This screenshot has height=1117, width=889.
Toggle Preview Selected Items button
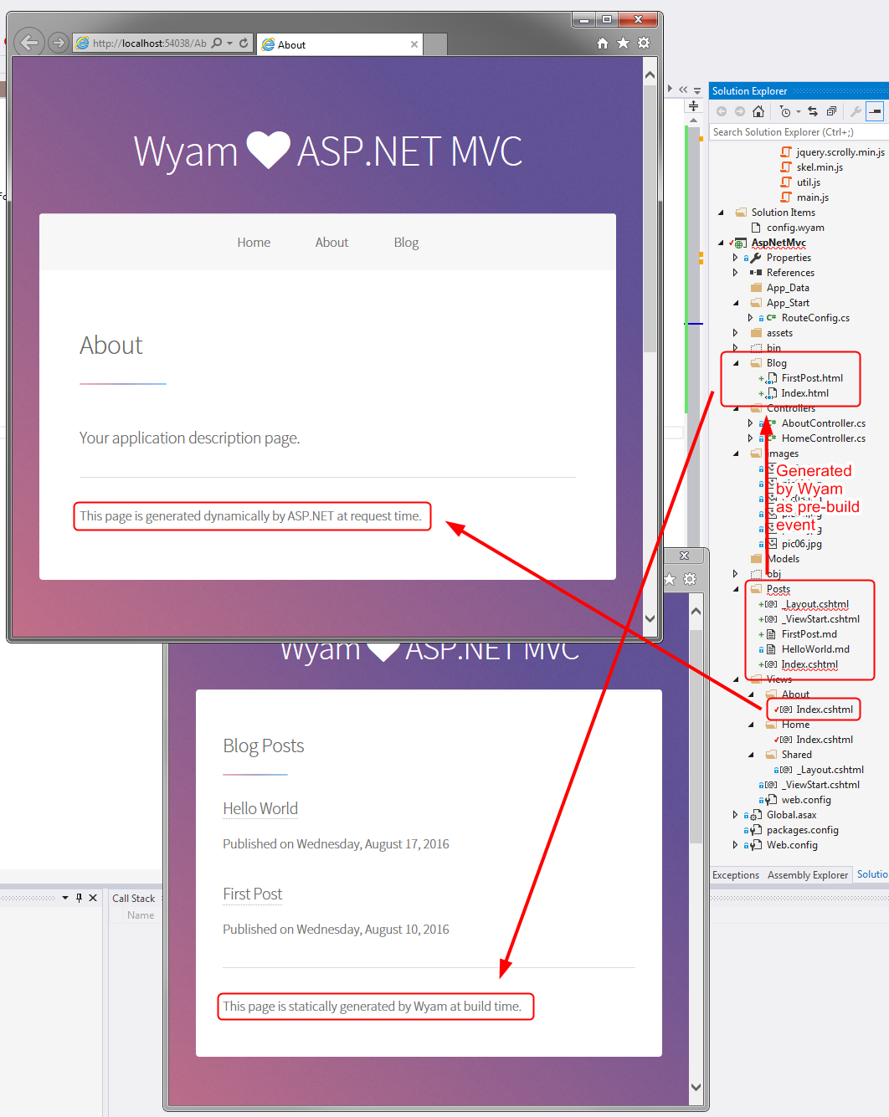tap(875, 111)
